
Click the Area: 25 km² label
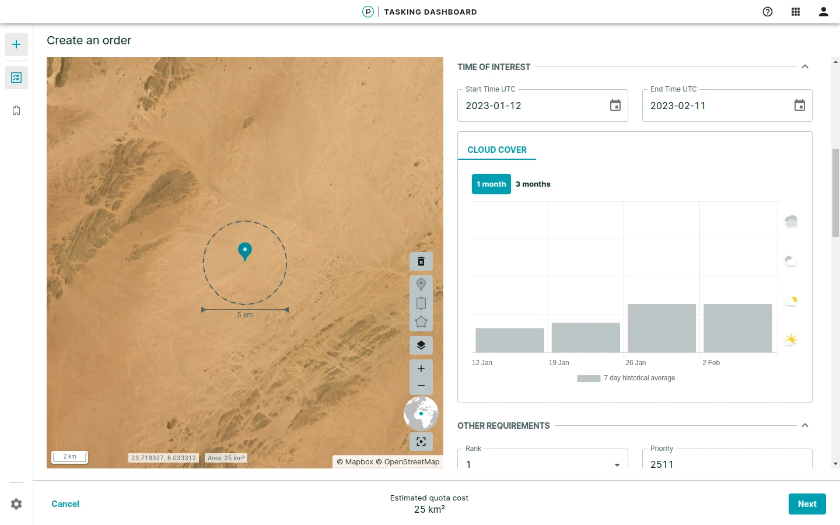pos(226,458)
